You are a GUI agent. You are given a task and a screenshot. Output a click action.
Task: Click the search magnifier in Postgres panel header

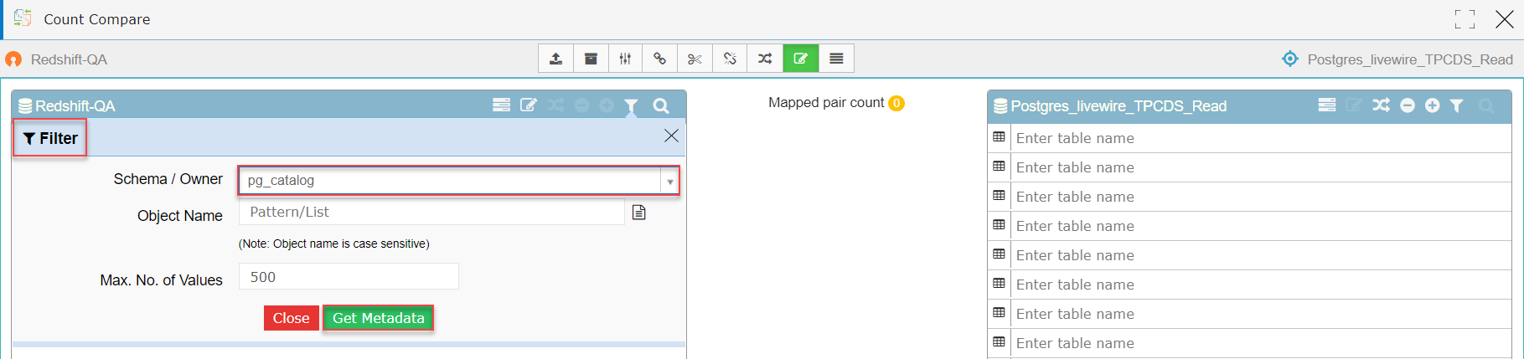(1486, 105)
